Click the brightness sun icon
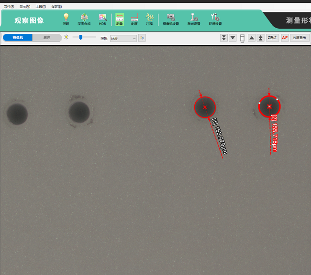The height and width of the screenshot is (275, 311). click(66, 37)
